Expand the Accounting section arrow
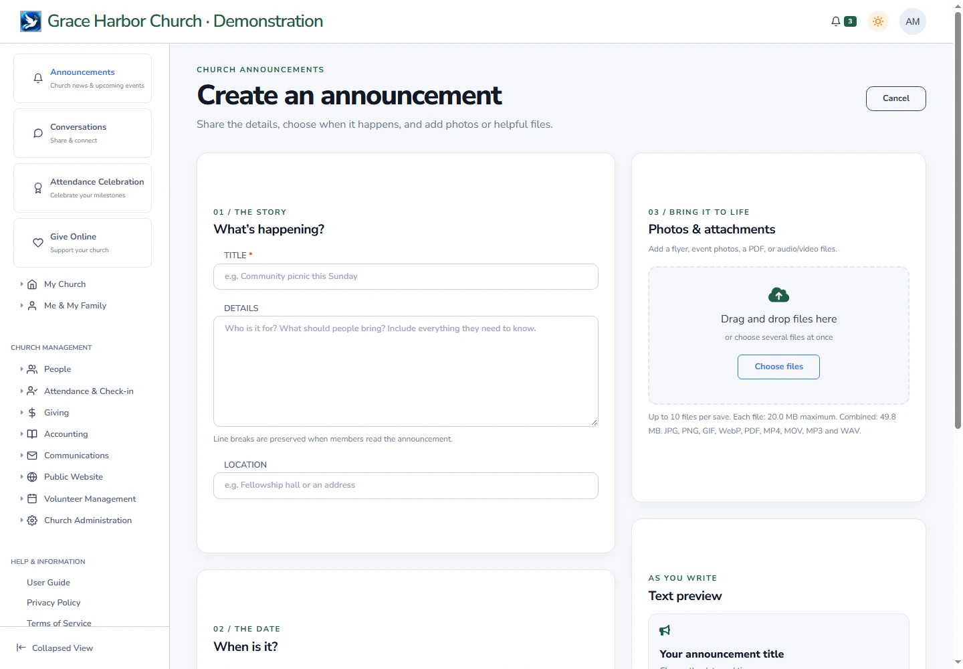Image resolution: width=963 pixels, height=669 pixels. [x=21, y=434]
